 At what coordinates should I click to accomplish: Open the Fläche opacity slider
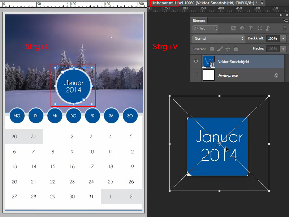point(283,48)
